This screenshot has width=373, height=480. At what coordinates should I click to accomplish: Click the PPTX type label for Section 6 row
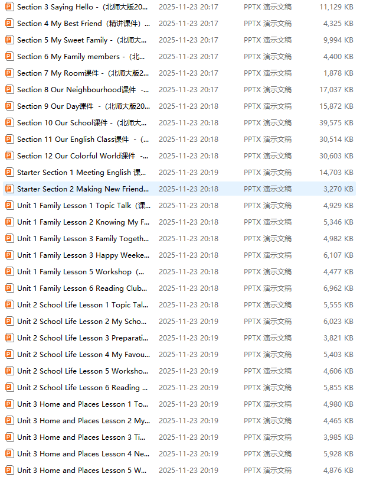pyautogui.click(x=267, y=57)
